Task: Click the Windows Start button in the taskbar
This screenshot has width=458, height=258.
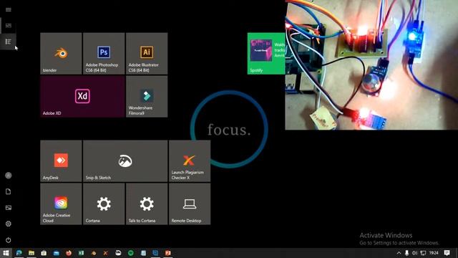Action: pos(6,253)
